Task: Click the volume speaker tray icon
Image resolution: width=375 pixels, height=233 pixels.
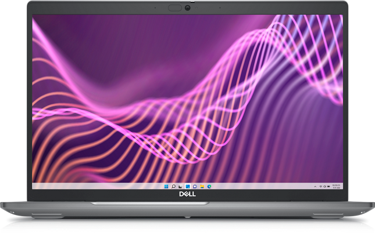Action: coord(326,187)
